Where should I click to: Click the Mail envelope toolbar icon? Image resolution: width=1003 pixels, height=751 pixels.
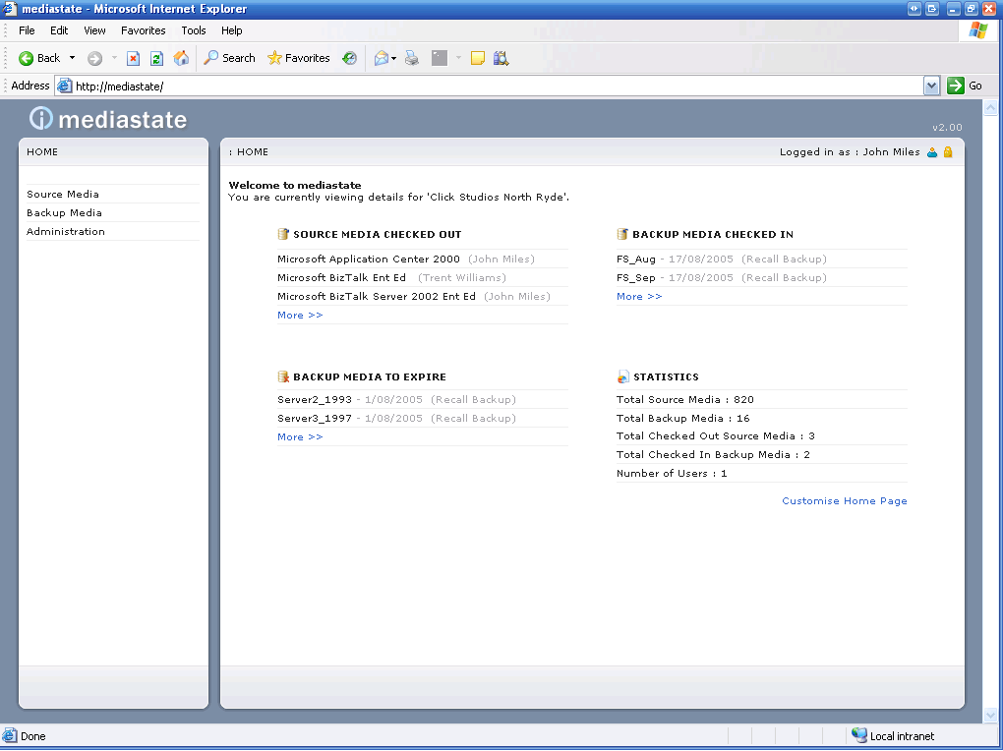click(382, 58)
